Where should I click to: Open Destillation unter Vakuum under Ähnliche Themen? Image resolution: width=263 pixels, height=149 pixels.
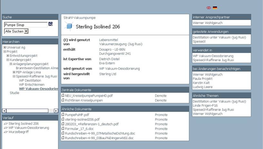coord(220,101)
